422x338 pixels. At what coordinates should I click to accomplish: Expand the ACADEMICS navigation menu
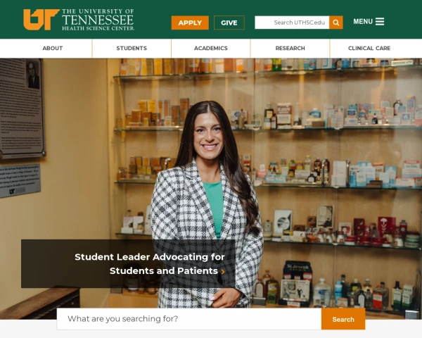click(x=211, y=49)
